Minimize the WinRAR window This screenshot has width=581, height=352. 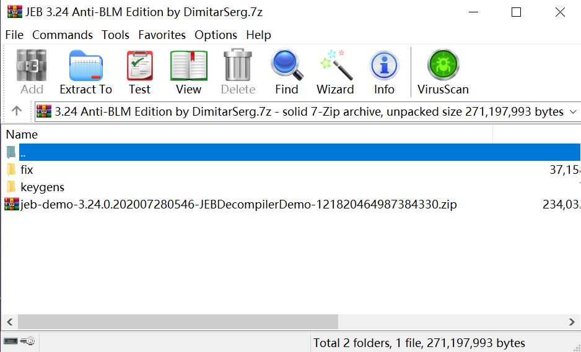tap(474, 12)
